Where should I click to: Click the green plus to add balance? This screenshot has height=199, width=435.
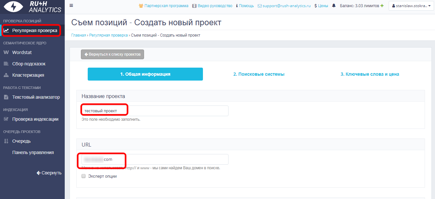click(x=382, y=6)
